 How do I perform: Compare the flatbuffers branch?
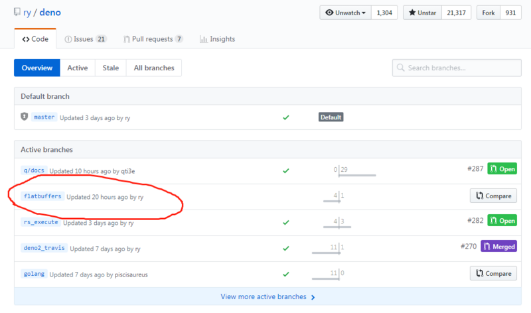coord(493,196)
